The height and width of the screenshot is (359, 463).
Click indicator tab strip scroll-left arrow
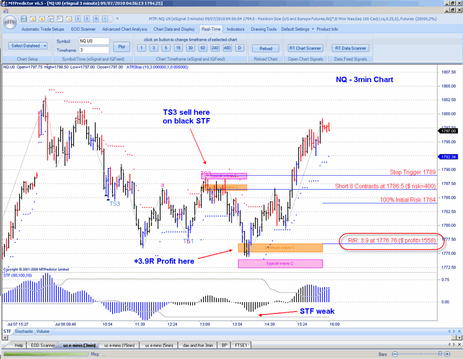click(x=450, y=331)
